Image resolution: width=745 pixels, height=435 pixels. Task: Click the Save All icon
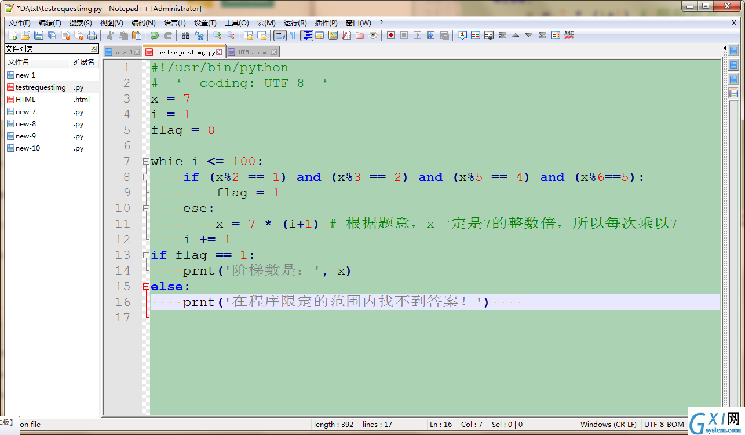[x=52, y=35]
